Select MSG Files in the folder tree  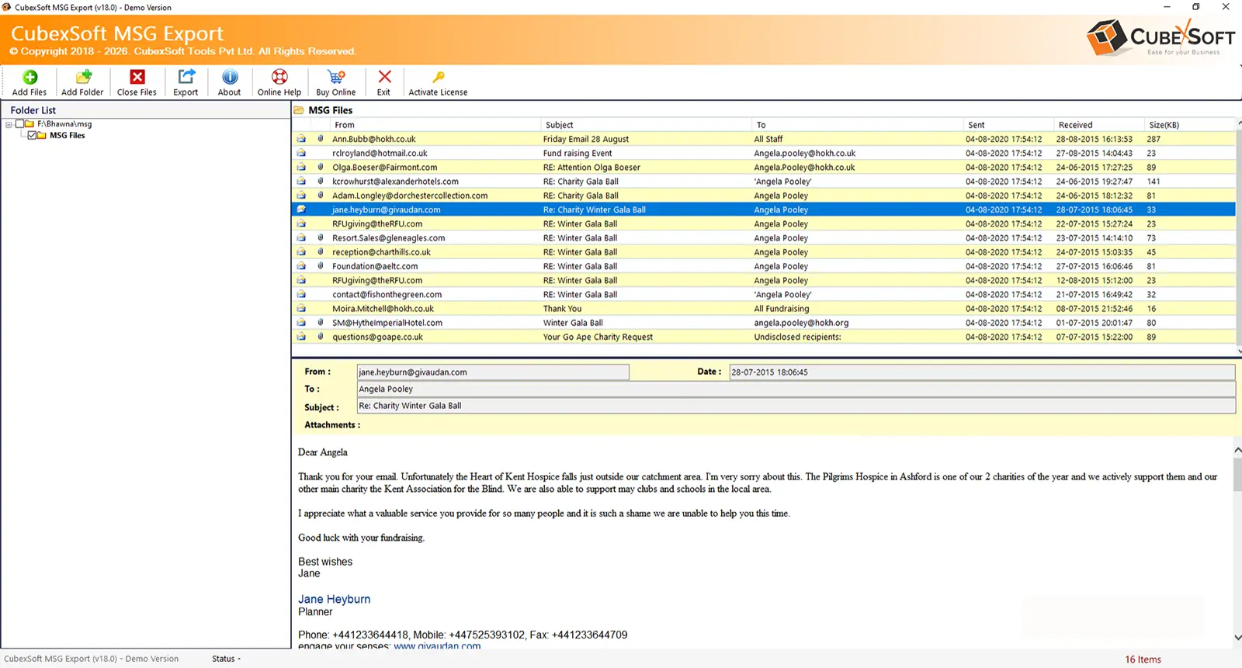point(68,135)
